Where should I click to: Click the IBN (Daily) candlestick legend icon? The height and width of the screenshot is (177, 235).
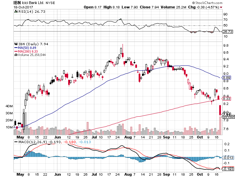coord(16,44)
